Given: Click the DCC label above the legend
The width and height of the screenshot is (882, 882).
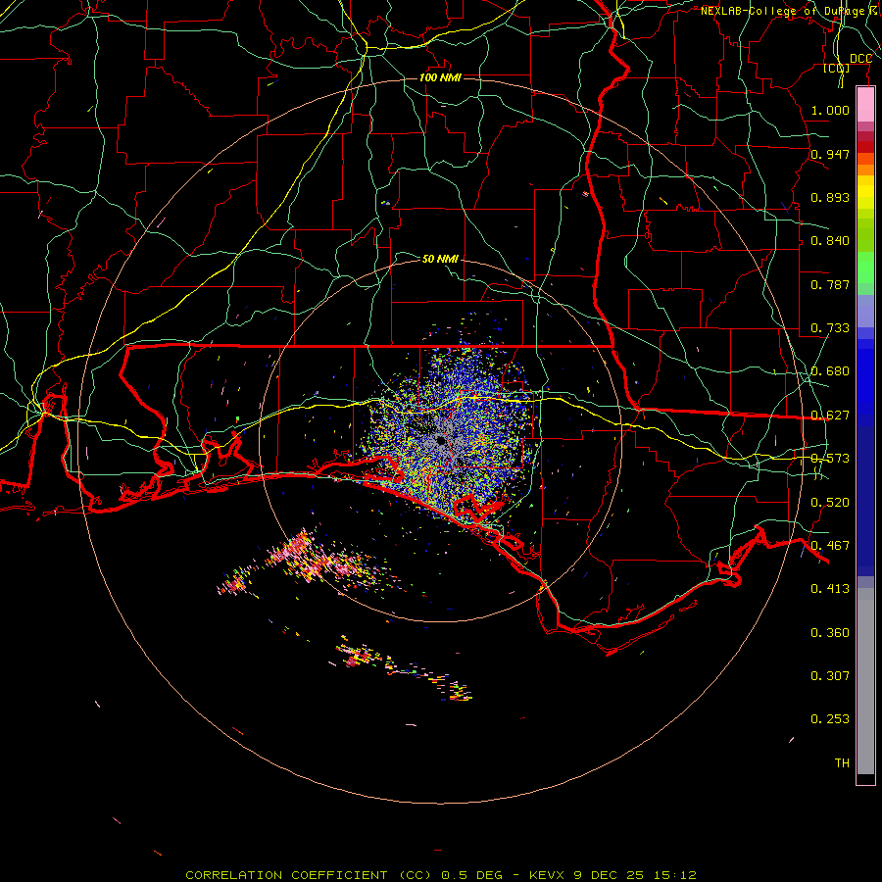Looking at the screenshot, I should tap(860, 59).
